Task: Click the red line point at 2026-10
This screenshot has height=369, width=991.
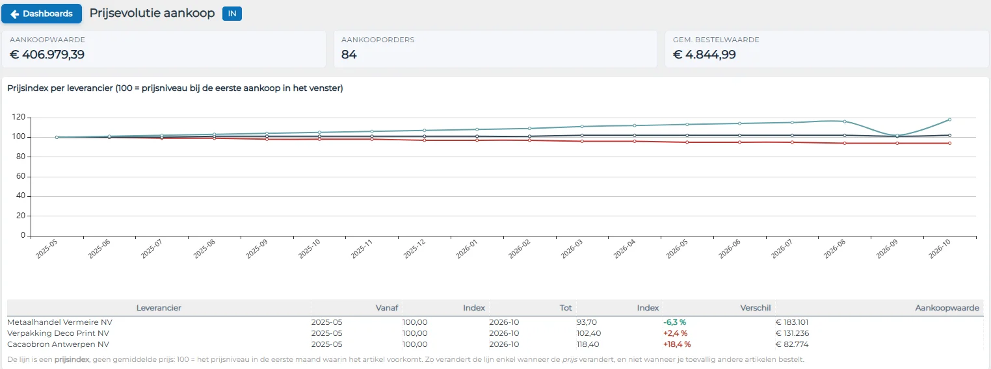Action: [x=949, y=143]
